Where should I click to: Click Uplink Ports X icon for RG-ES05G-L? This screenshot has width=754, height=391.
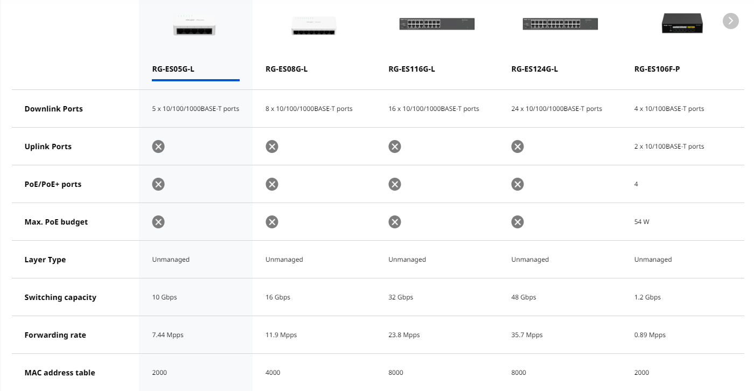(x=158, y=146)
